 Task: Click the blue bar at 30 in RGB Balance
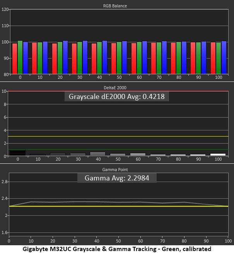click(85, 57)
